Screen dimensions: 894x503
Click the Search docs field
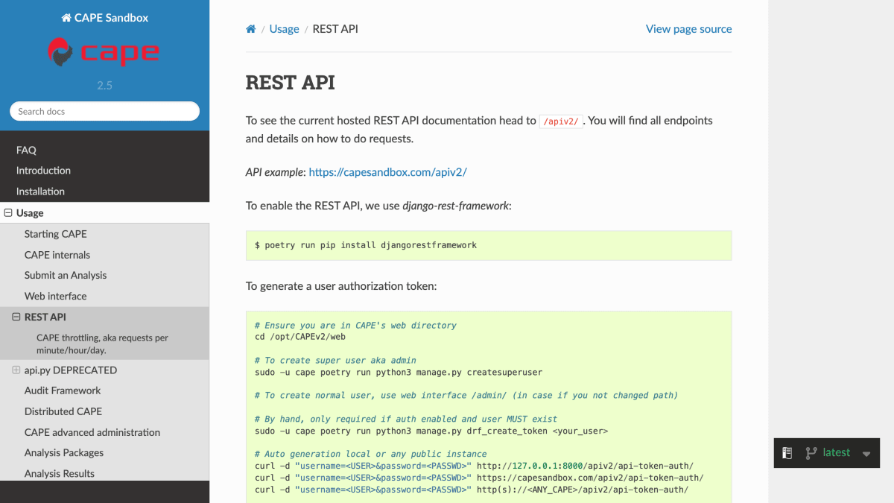pyautogui.click(x=104, y=111)
